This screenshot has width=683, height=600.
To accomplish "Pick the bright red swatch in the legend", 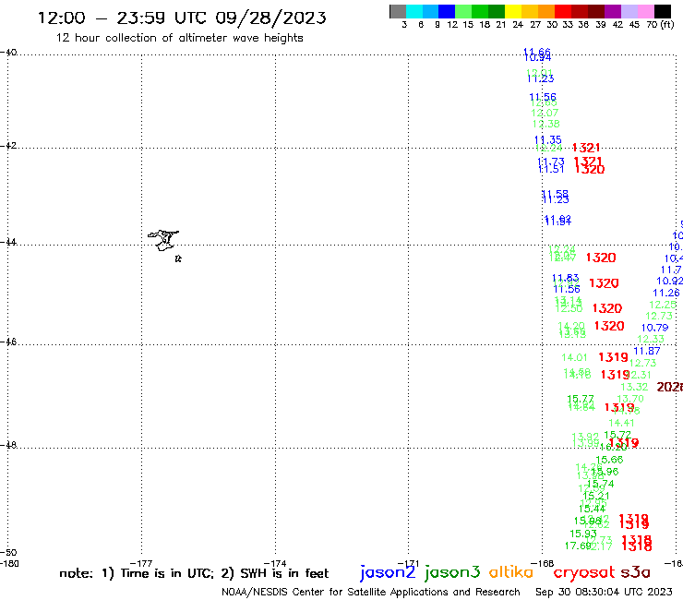I will (563, 11).
